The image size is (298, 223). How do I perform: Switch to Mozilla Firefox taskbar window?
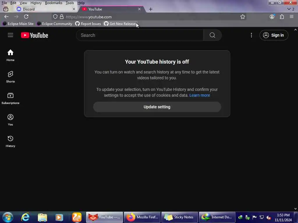(142, 217)
